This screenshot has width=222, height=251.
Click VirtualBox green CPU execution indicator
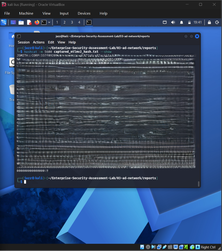(186, 247)
